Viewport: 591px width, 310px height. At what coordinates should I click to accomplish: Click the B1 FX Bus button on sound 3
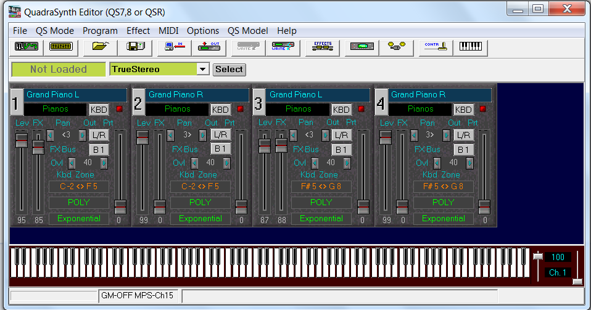pos(342,149)
